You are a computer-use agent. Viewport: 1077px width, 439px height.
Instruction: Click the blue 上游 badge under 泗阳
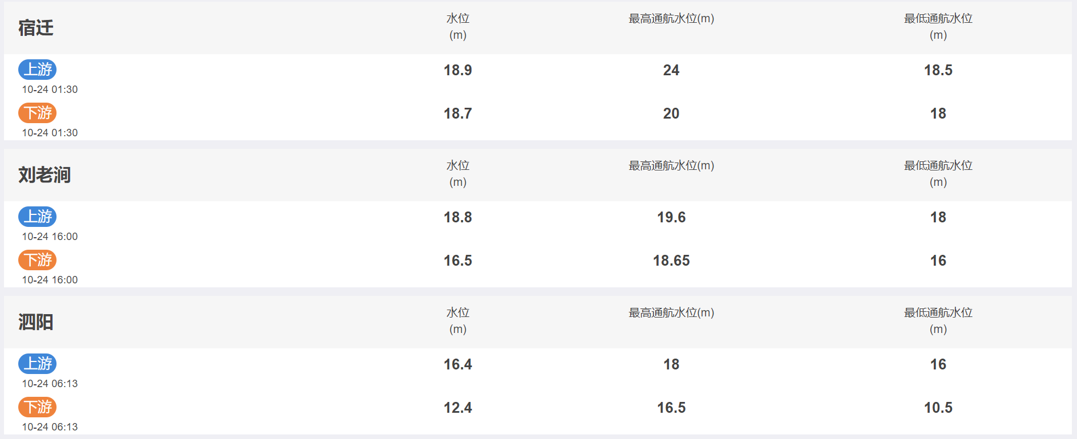click(x=37, y=364)
